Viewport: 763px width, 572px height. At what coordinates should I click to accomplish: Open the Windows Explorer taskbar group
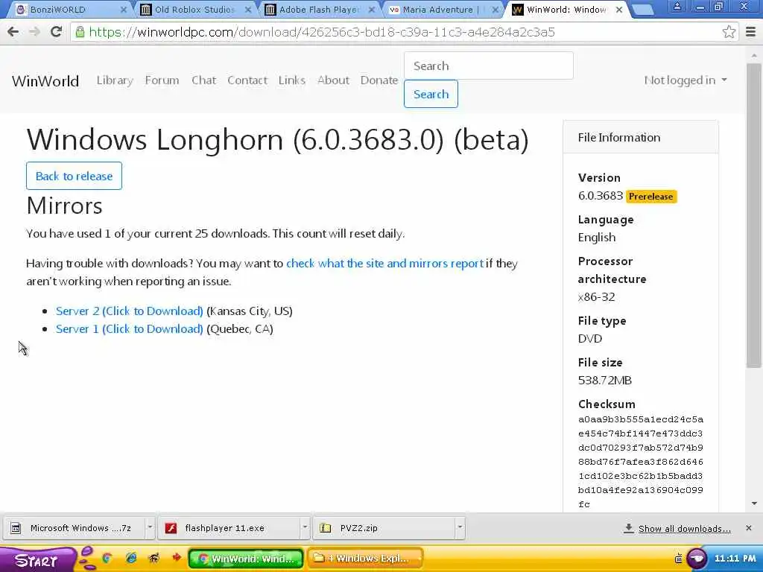tap(365, 559)
